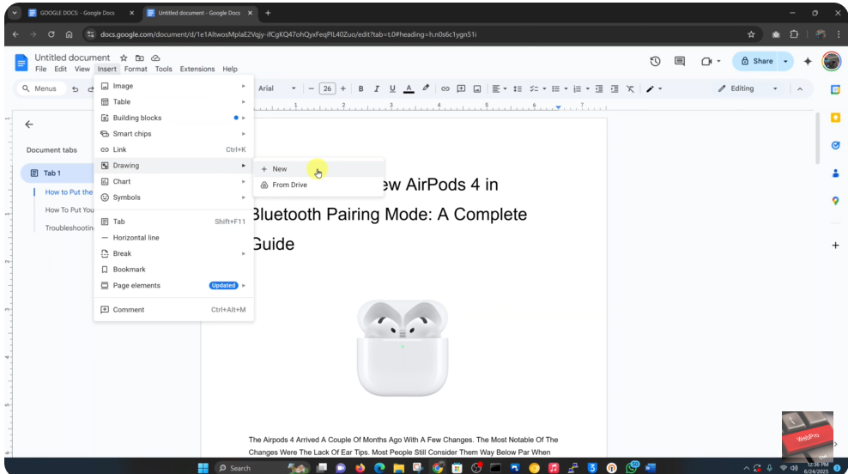
Task: Click the plus add-ons side panel icon
Action: pyautogui.click(x=836, y=245)
